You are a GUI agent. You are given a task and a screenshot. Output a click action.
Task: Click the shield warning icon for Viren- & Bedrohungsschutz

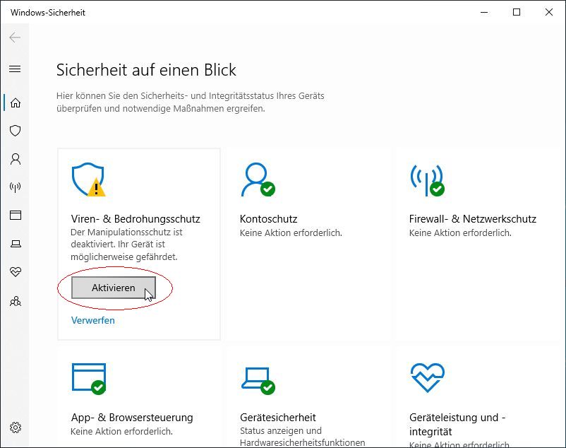[88, 179]
